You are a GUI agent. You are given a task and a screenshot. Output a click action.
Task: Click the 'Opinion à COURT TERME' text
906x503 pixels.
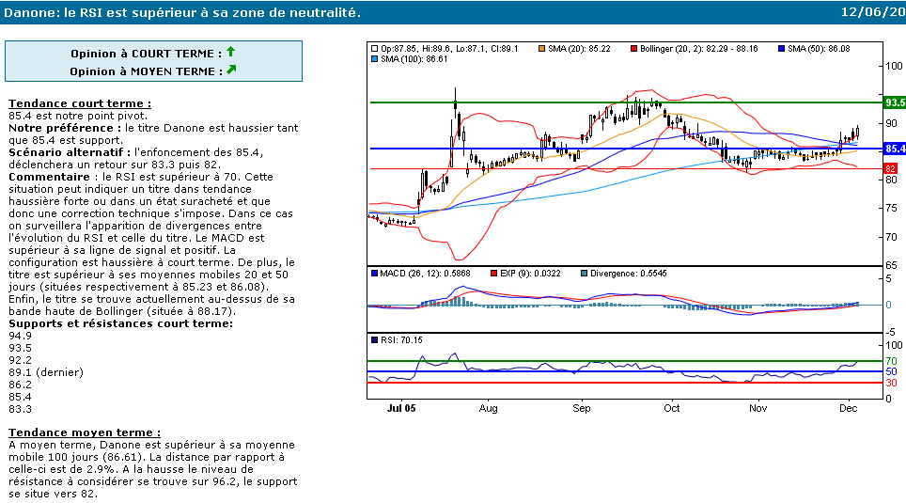(147, 54)
